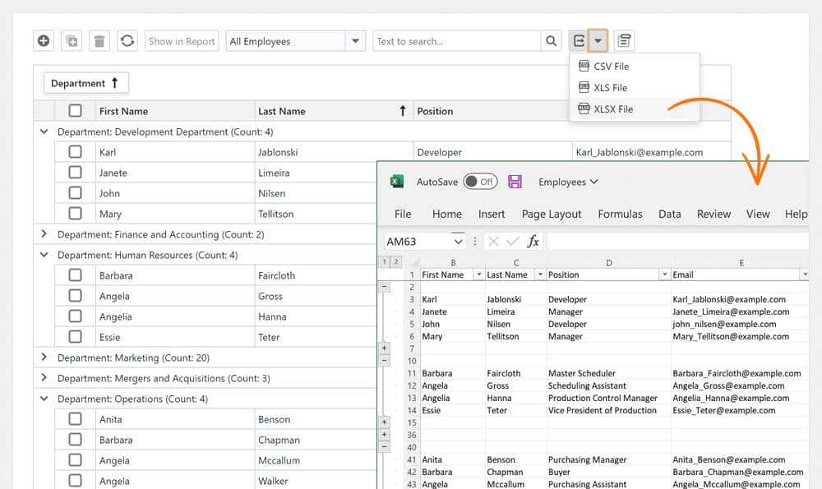This screenshot has width=822, height=489.
Task: Click the Clone record icon
Action: [72, 41]
